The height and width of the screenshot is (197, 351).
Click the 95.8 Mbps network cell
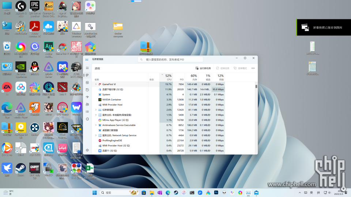point(218,89)
